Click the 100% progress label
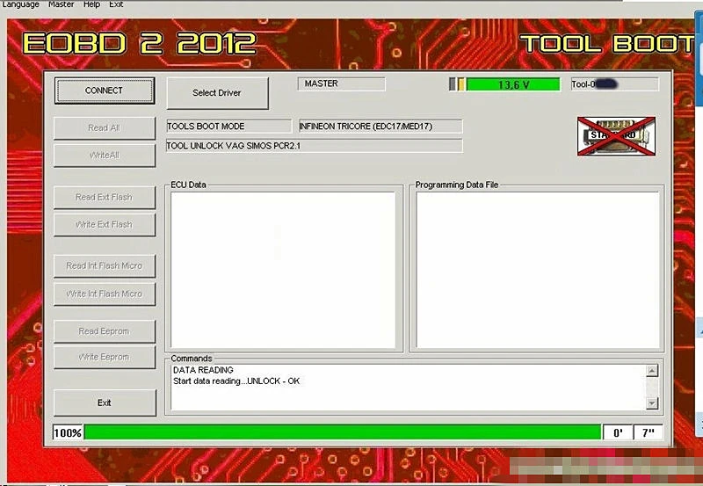This screenshot has height=486, width=703. [68, 432]
